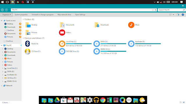
Task: Expand Music under This PC tree
Action: [3, 58]
